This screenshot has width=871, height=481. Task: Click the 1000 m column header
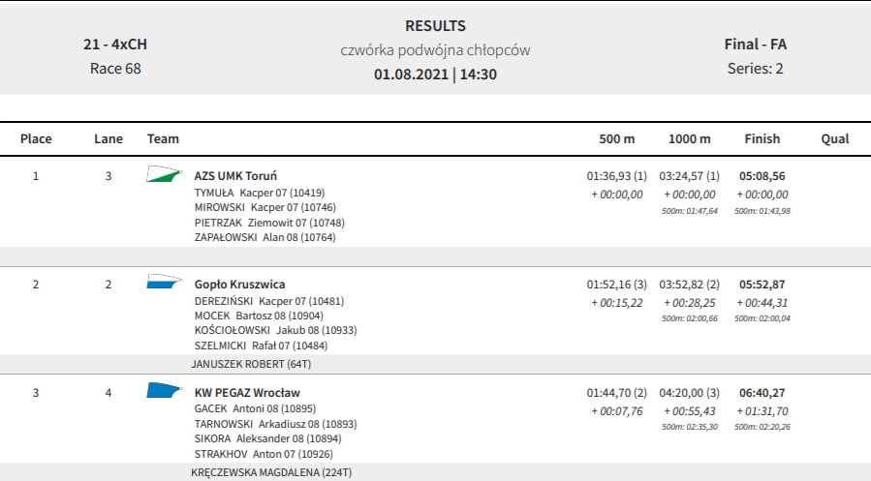click(690, 138)
